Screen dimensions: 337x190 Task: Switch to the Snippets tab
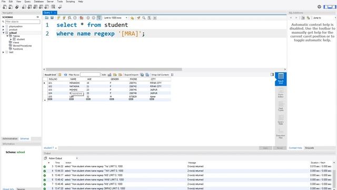point(309,148)
